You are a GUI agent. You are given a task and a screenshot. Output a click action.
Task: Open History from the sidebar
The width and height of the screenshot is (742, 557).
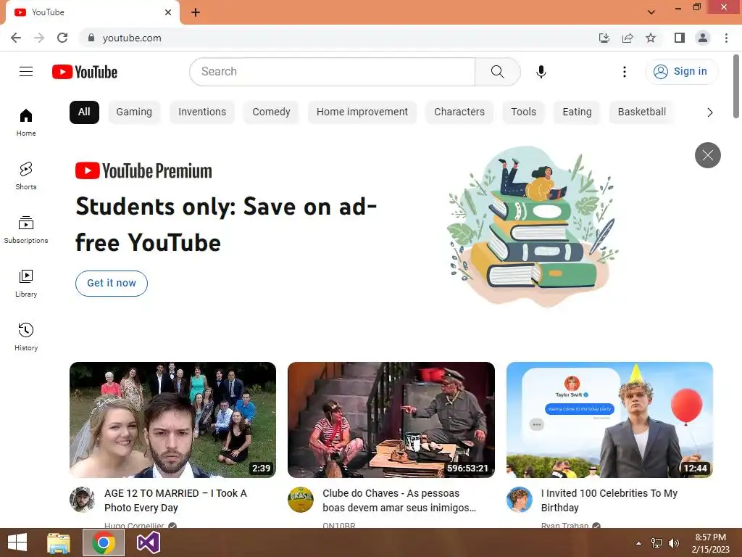tap(26, 337)
